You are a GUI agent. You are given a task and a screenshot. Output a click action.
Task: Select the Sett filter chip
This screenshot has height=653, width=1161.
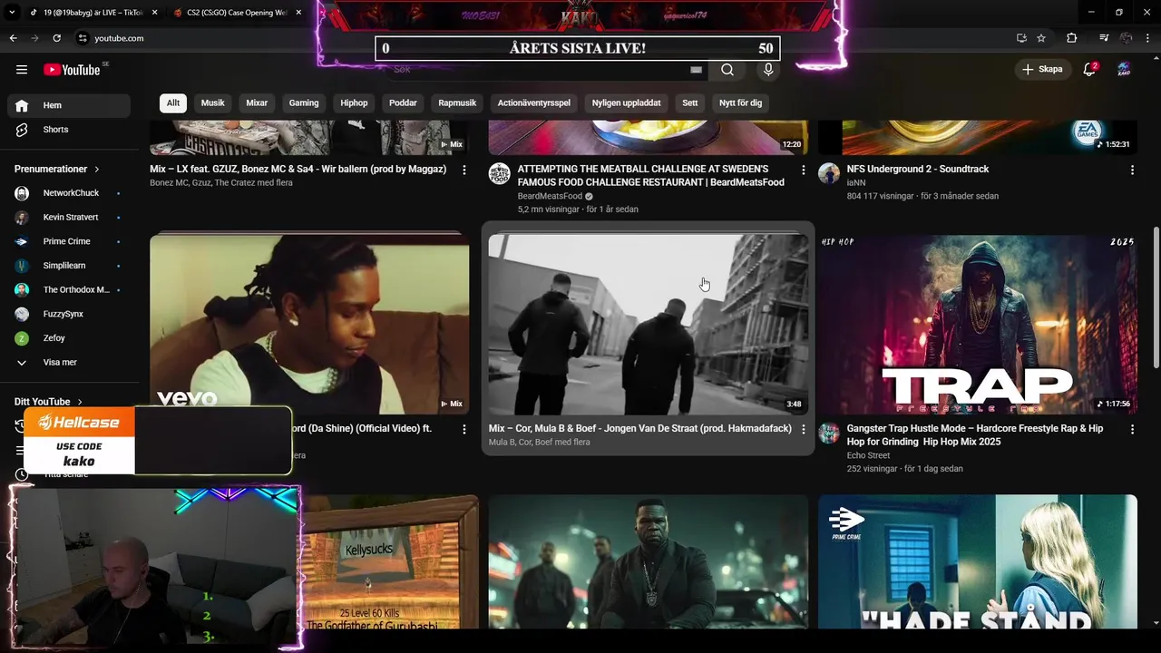pyautogui.click(x=690, y=102)
